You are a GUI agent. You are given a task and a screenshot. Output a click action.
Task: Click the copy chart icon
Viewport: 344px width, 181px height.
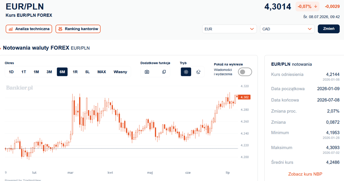164,72
